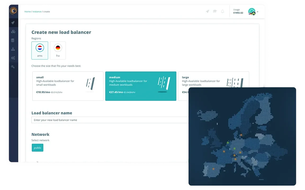
Task: Select the ams region option
Action: coord(40,50)
